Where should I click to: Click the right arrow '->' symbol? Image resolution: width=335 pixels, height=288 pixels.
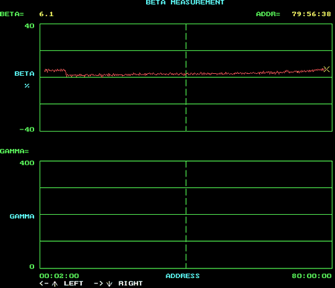(98, 283)
